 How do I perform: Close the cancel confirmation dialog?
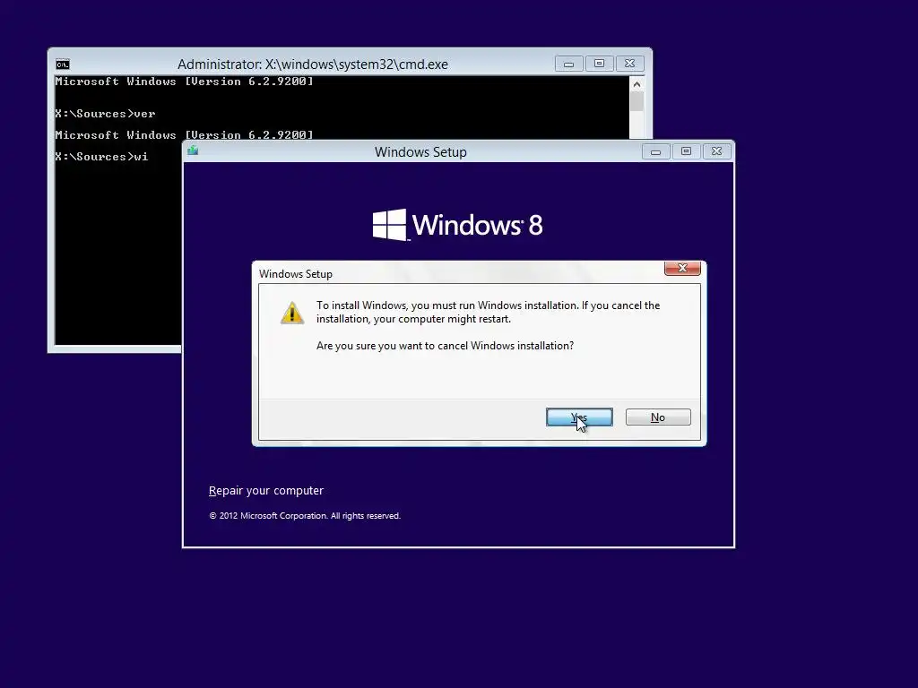point(682,268)
